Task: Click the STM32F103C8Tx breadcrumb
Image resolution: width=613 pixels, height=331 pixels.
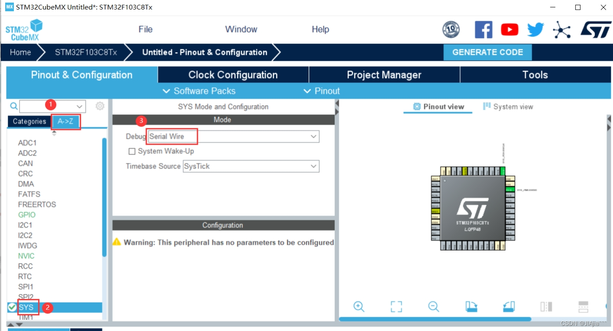Action: [86, 52]
